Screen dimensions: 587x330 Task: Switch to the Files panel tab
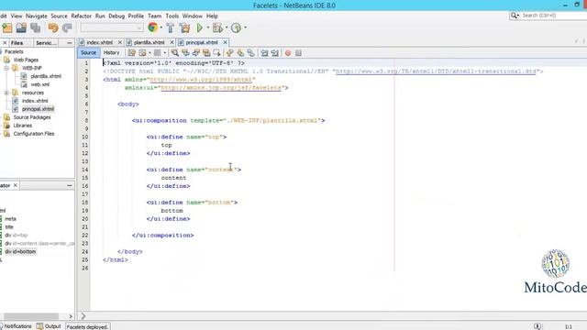tap(17, 43)
